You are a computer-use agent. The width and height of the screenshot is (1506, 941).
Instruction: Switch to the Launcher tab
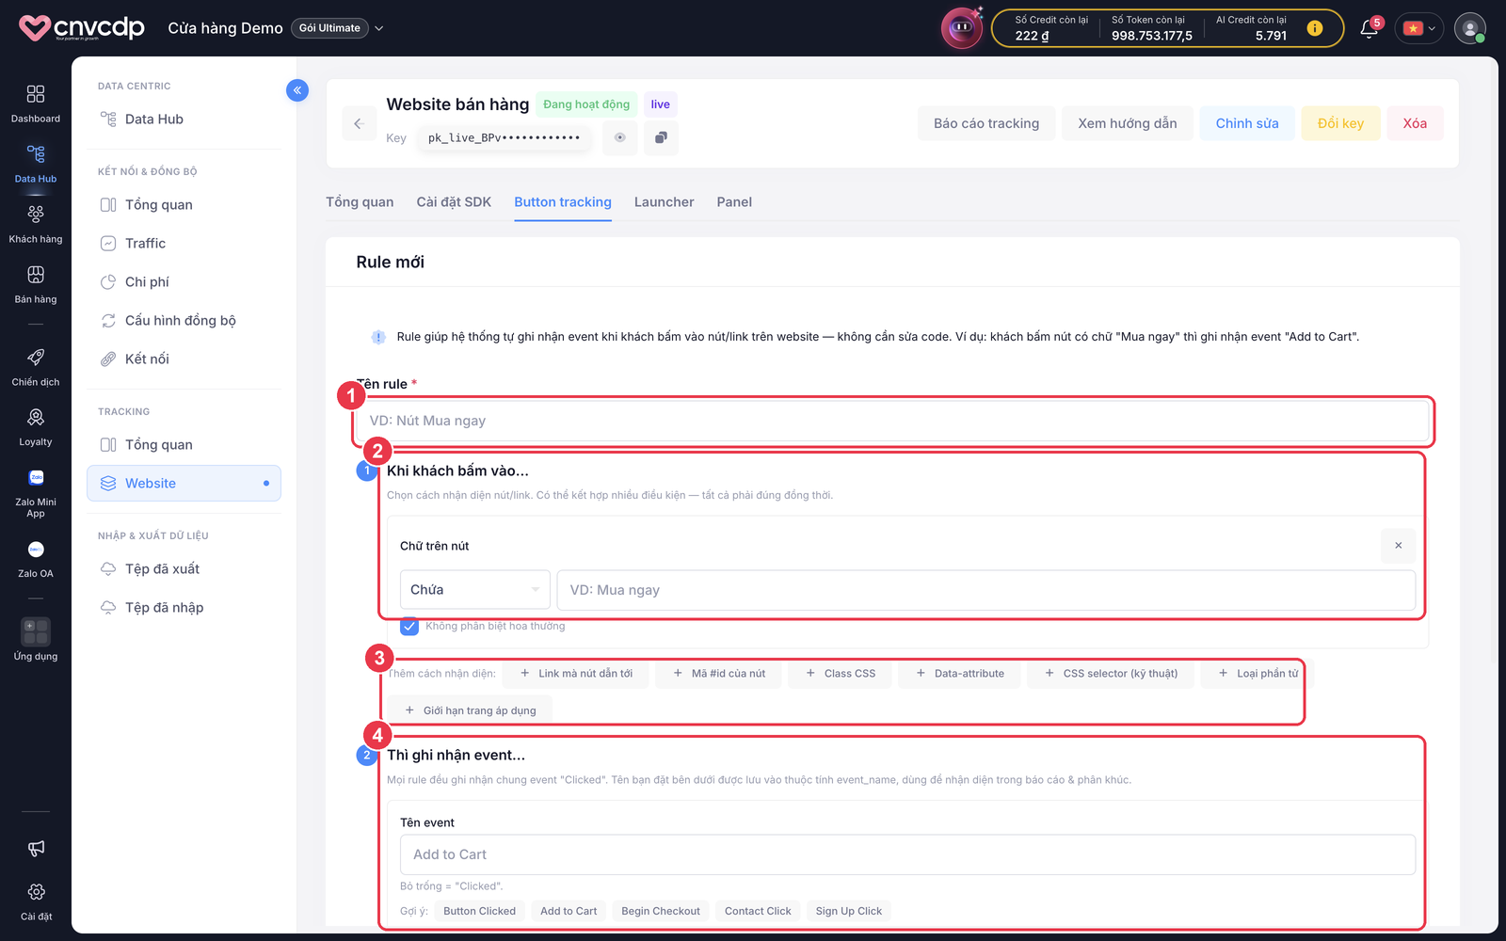pos(665,202)
